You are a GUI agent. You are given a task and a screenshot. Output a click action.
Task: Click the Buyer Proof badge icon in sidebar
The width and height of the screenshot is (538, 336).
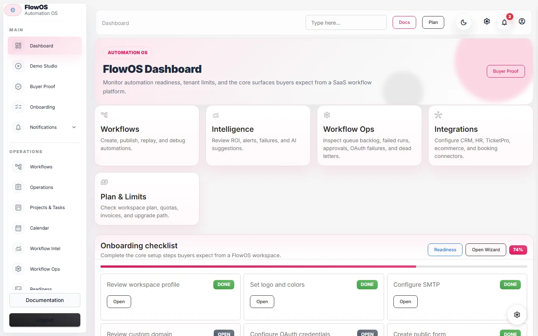pyautogui.click(x=18, y=87)
